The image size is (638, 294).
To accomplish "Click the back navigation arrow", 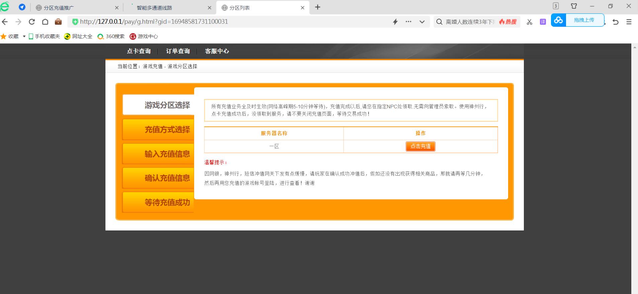I will coord(5,22).
